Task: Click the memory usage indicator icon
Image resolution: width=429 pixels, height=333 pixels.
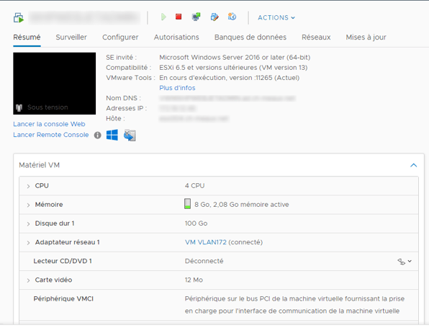Action: (x=187, y=204)
